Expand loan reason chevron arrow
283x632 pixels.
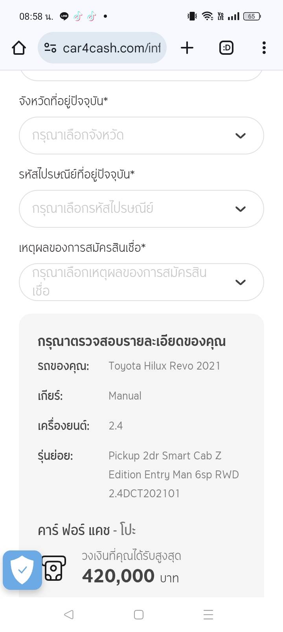click(x=240, y=282)
